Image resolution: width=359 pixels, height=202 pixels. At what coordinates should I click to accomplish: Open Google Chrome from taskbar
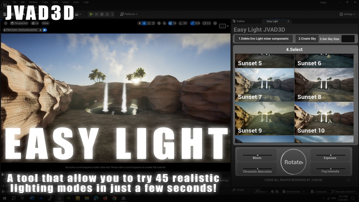(x=114, y=198)
